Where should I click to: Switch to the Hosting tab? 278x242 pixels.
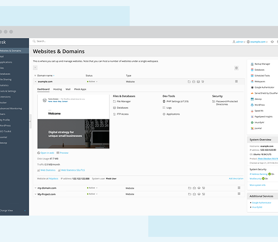point(57,89)
